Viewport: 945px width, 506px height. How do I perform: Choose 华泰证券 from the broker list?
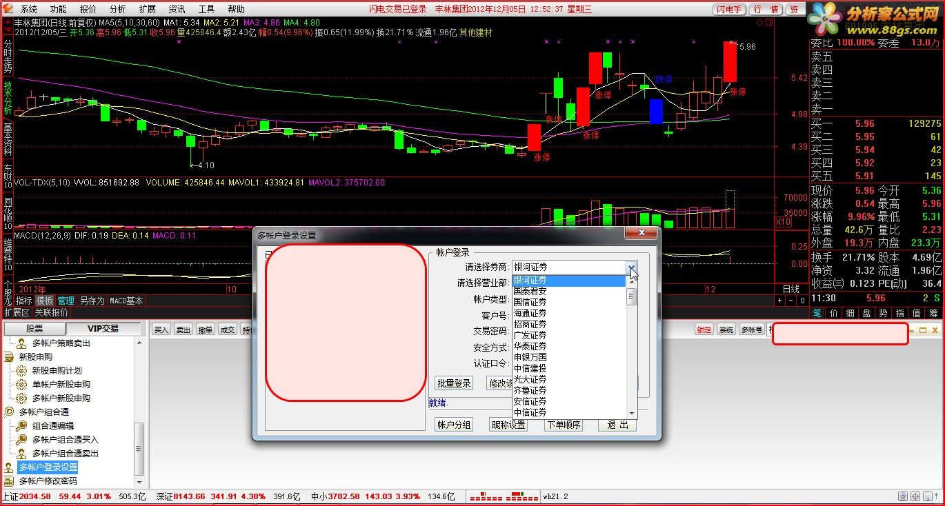(x=568, y=347)
